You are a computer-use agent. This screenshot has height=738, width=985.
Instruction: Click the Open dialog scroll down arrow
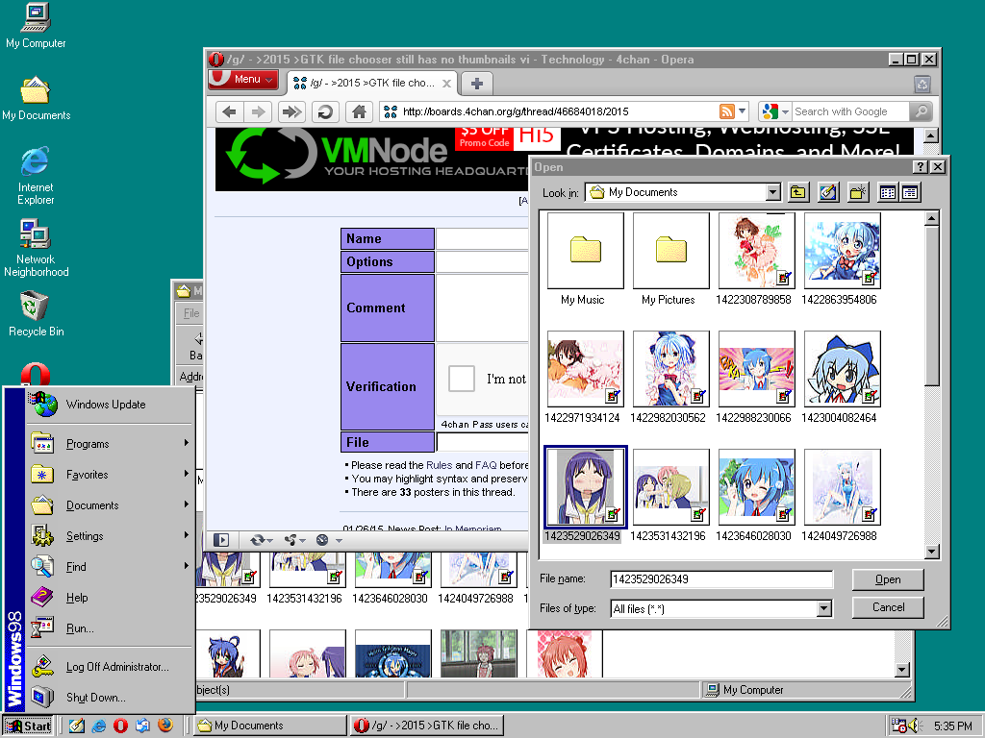931,552
